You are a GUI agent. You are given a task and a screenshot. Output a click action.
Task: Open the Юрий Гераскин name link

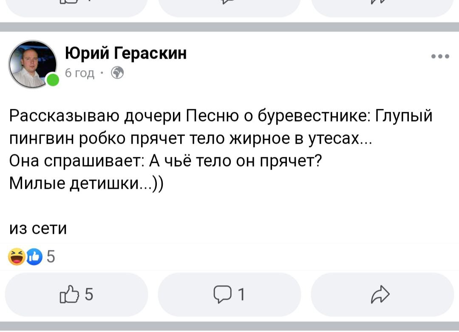125,53
